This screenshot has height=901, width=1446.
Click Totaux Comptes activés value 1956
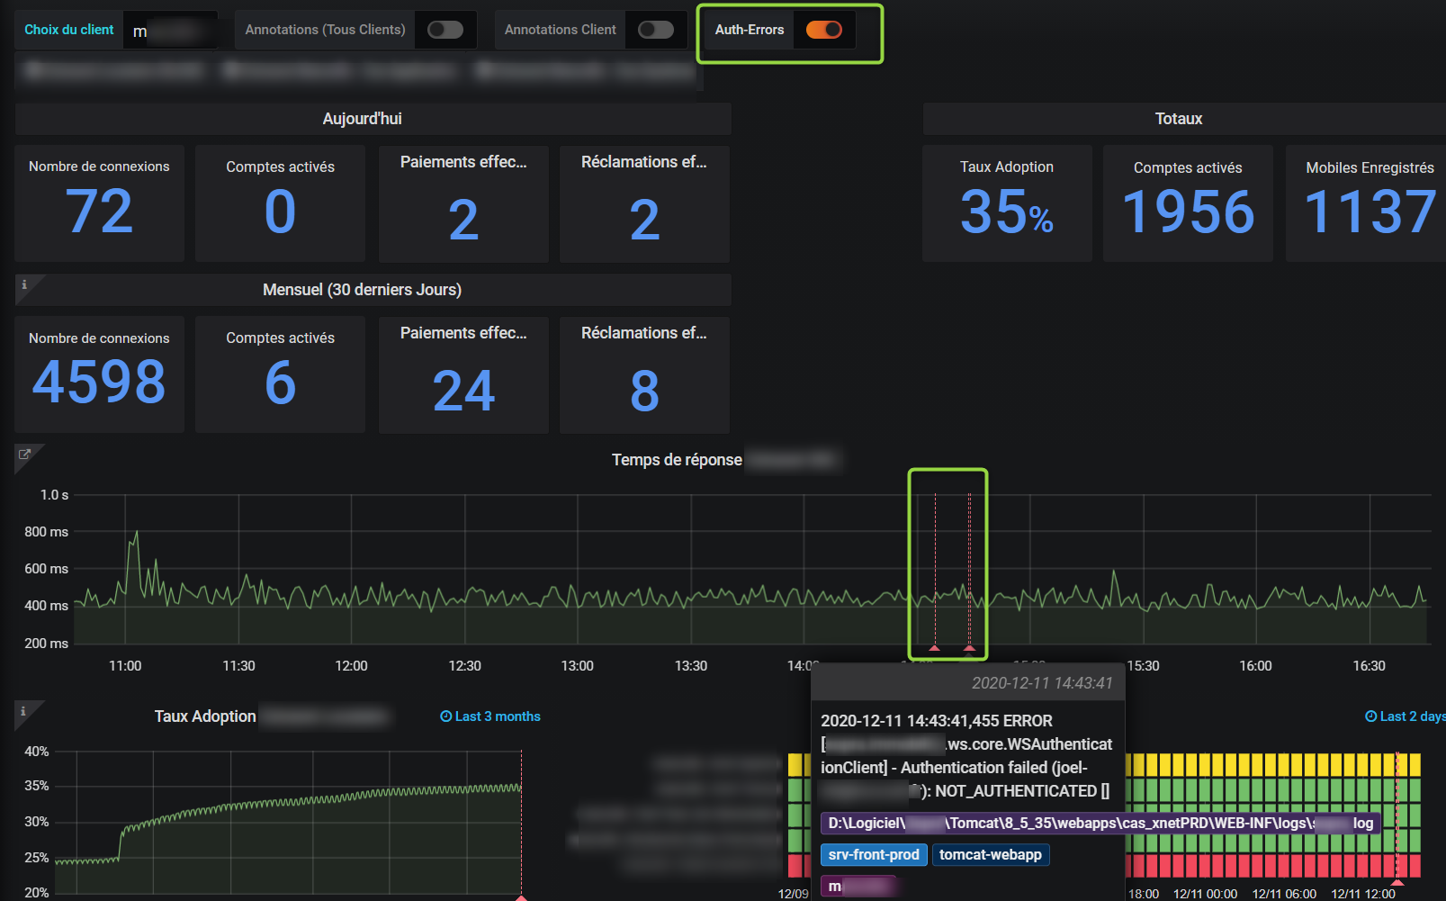tap(1188, 212)
